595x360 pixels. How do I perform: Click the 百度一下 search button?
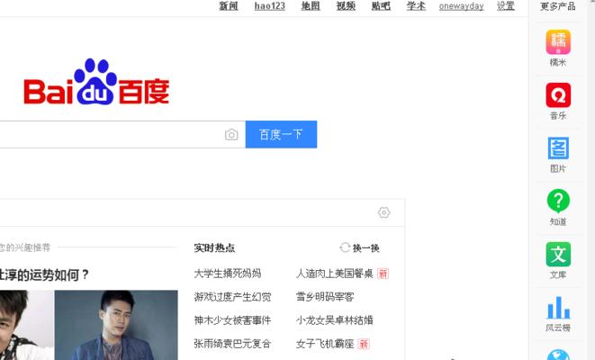[x=281, y=134]
